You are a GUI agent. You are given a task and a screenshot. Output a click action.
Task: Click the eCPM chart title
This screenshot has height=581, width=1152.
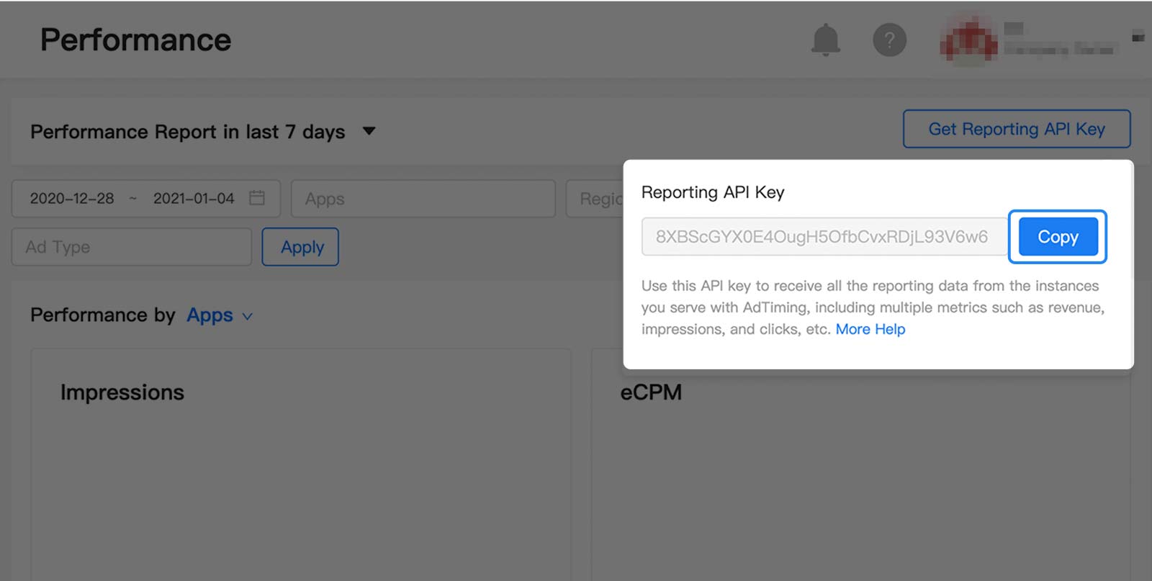[x=651, y=392]
